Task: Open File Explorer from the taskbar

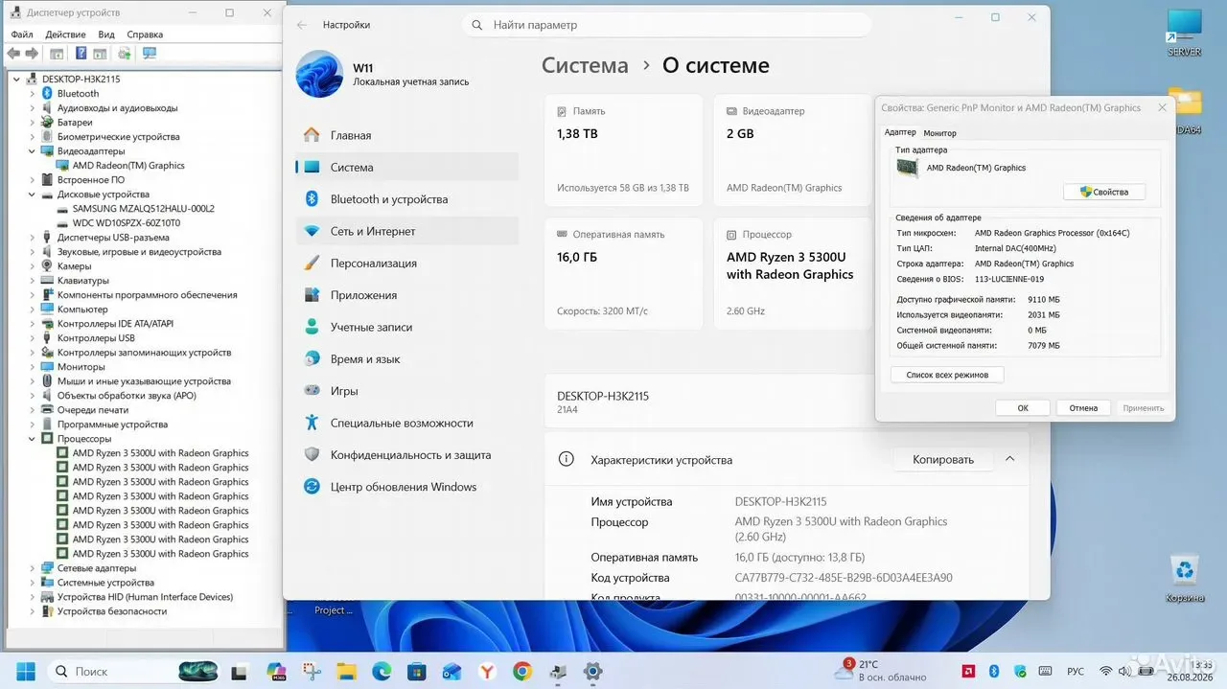Action: click(346, 671)
